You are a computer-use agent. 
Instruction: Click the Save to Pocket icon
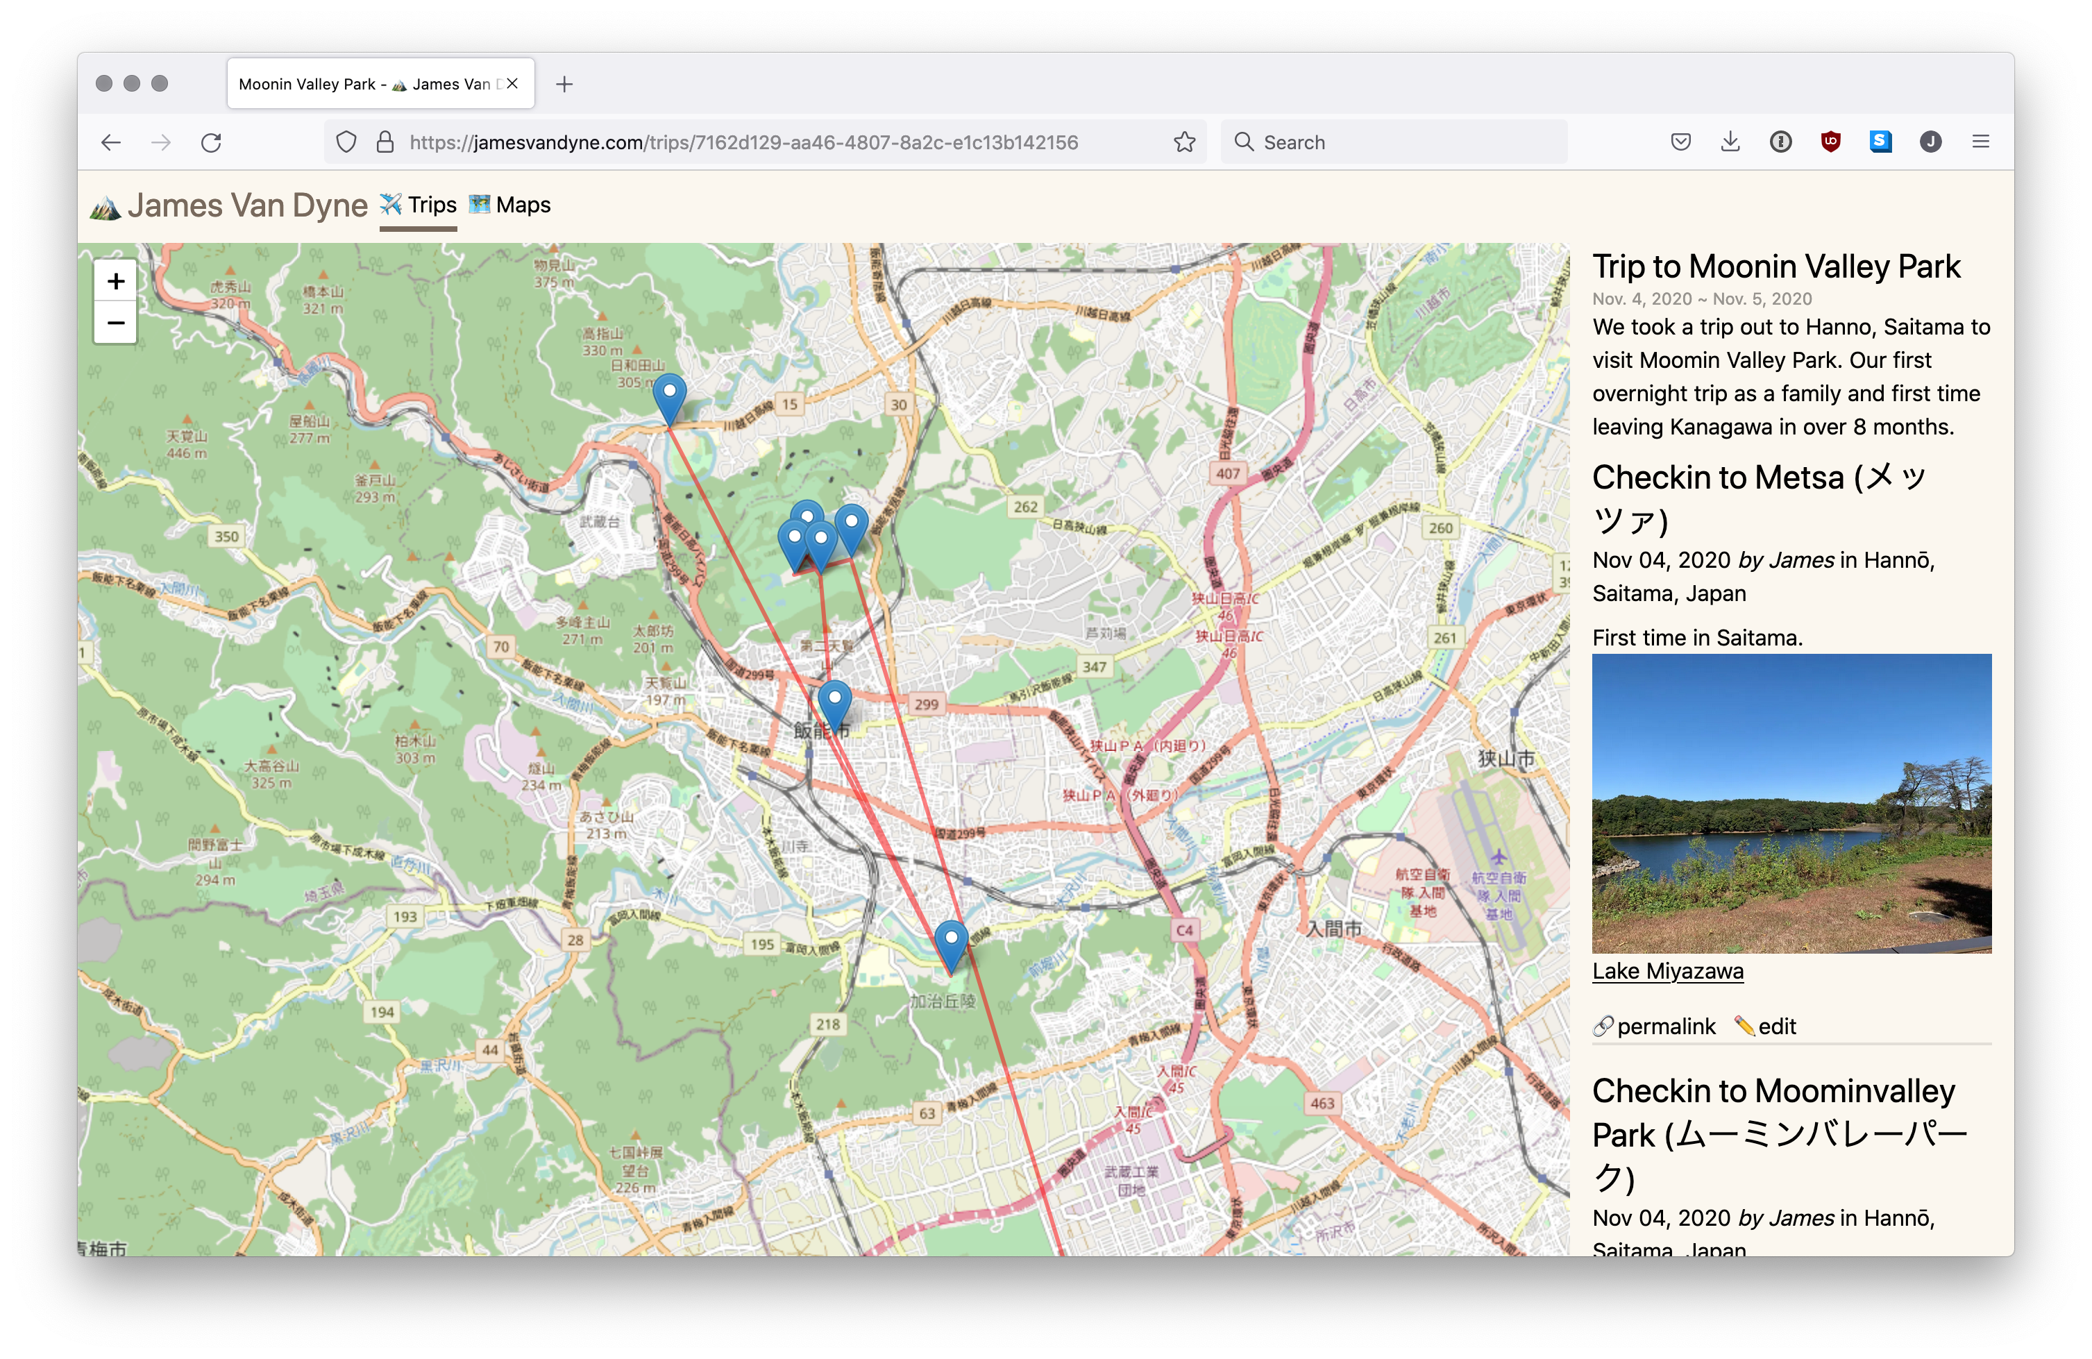pos(1680,142)
